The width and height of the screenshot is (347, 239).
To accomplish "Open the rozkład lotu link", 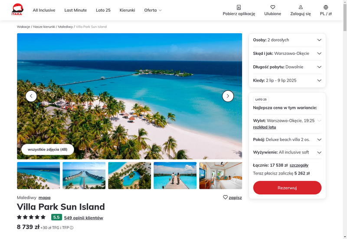I will pyautogui.click(x=265, y=127).
